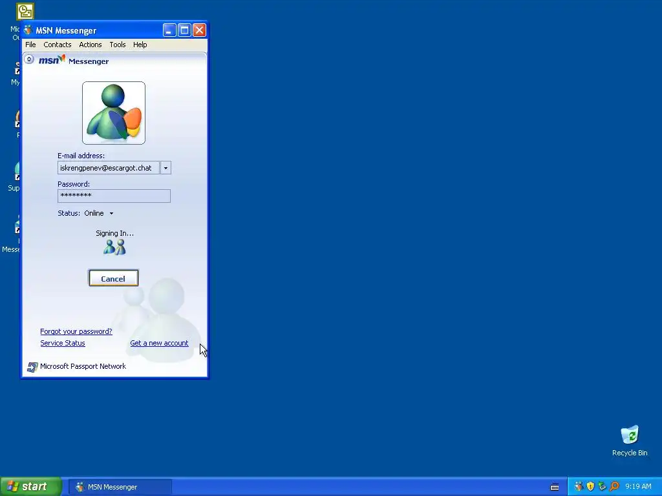
Task: Click the MSN buddy display picture
Action: pos(114,113)
